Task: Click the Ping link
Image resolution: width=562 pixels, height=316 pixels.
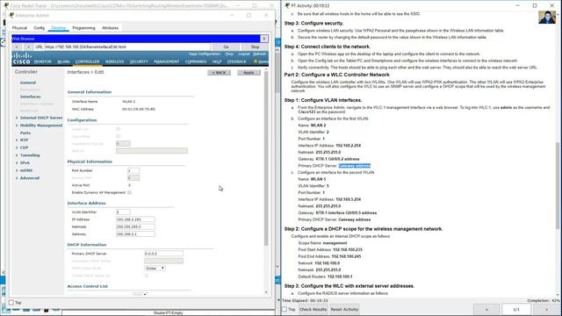Action: coord(229,54)
